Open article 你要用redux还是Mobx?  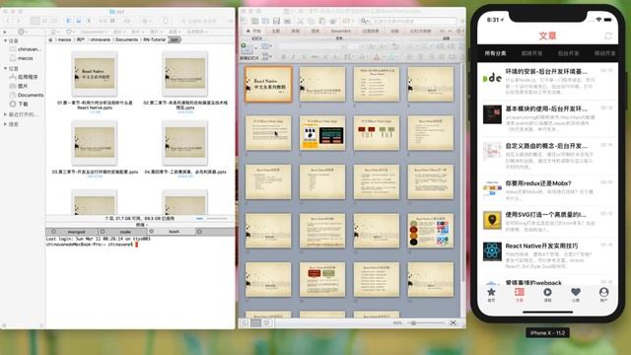coord(547,190)
